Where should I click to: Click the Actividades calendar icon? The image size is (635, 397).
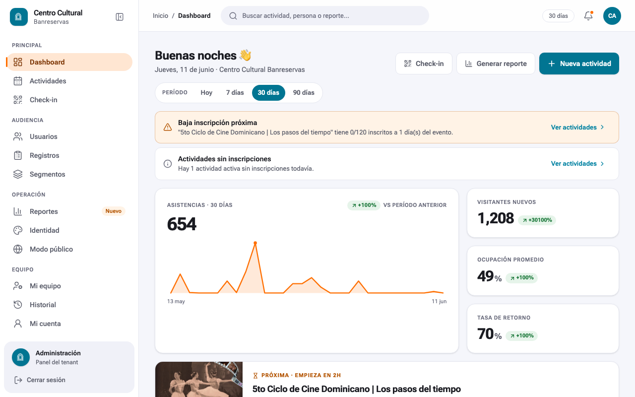click(18, 81)
